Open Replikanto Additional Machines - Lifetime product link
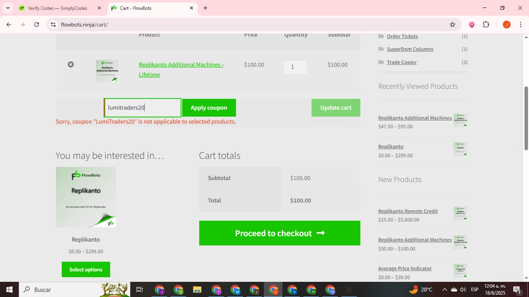This screenshot has width=529, height=297. [181, 70]
